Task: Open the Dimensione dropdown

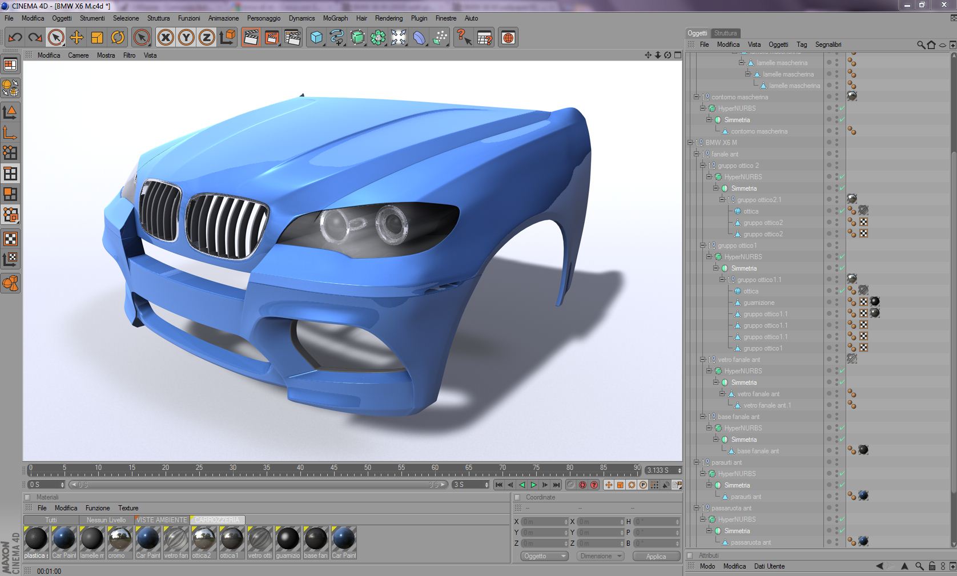Action: coord(600,556)
